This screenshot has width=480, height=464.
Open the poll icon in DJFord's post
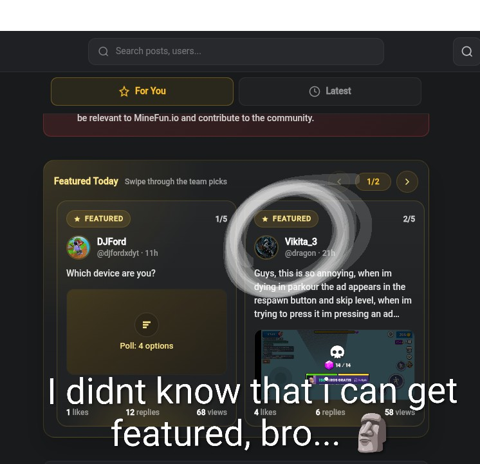point(147,325)
